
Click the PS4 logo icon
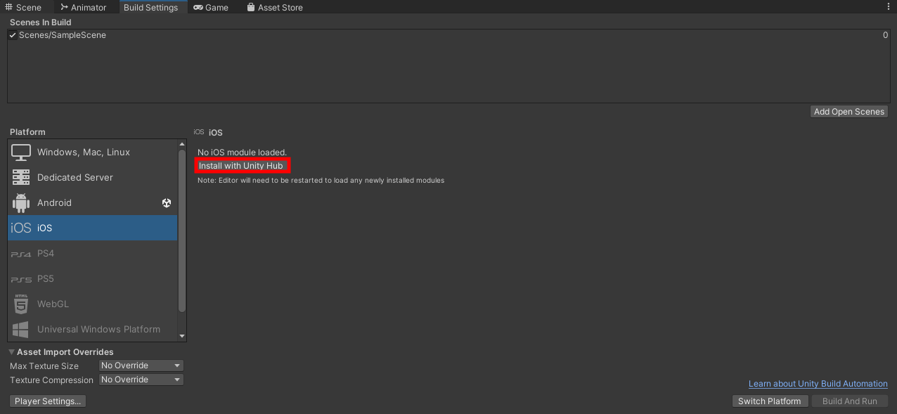(x=21, y=254)
